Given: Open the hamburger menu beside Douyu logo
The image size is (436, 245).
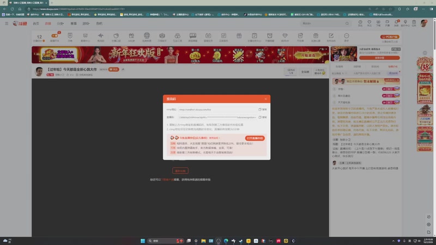Looking at the screenshot, I should coord(7,23).
